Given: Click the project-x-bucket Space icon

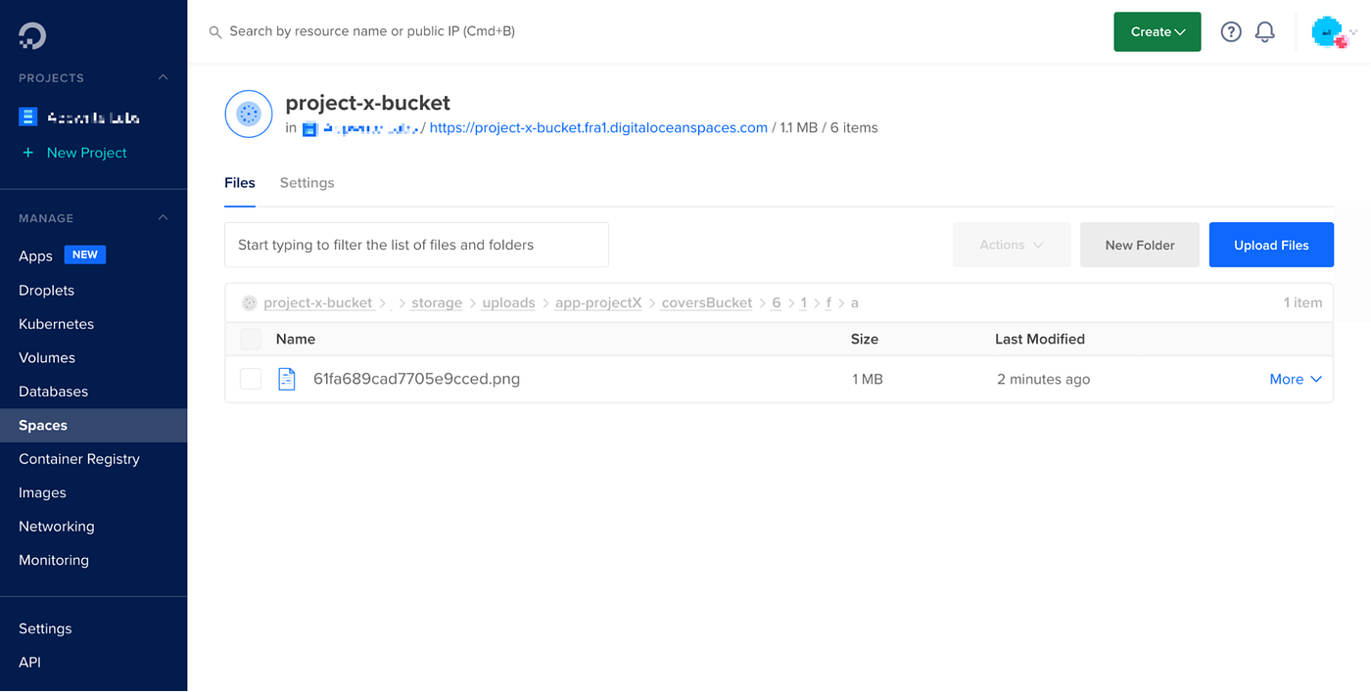Looking at the screenshot, I should pyautogui.click(x=248, y=114).
